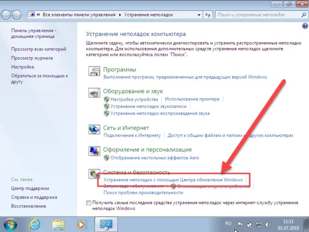Open the Windows Start orb
The image size is (309, 232).
[10, 224]
